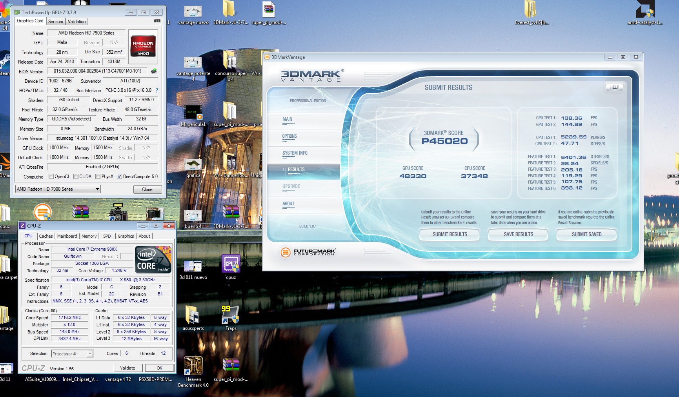Click the CPU-Z Validate button
The height and width of the screenshot is (397, 679).
pyautogui.click(x=127, y=368)
